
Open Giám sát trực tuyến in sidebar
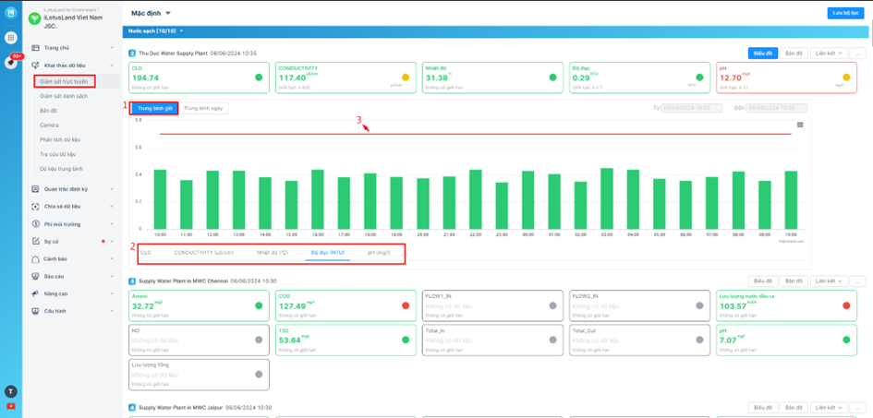[64, 81]
